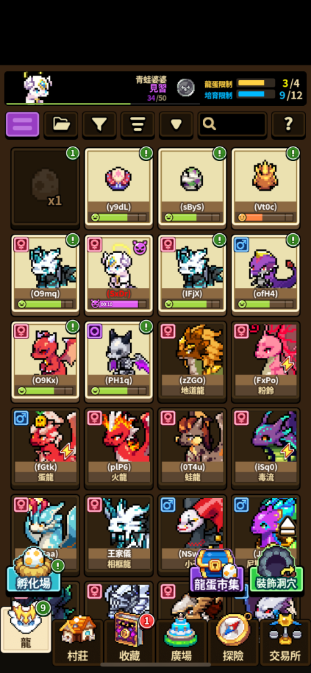The image size is (311, 673).
Task: Open the 龍蛋市集 egg market
Action: pyautogui.click(x=217, y=571)
